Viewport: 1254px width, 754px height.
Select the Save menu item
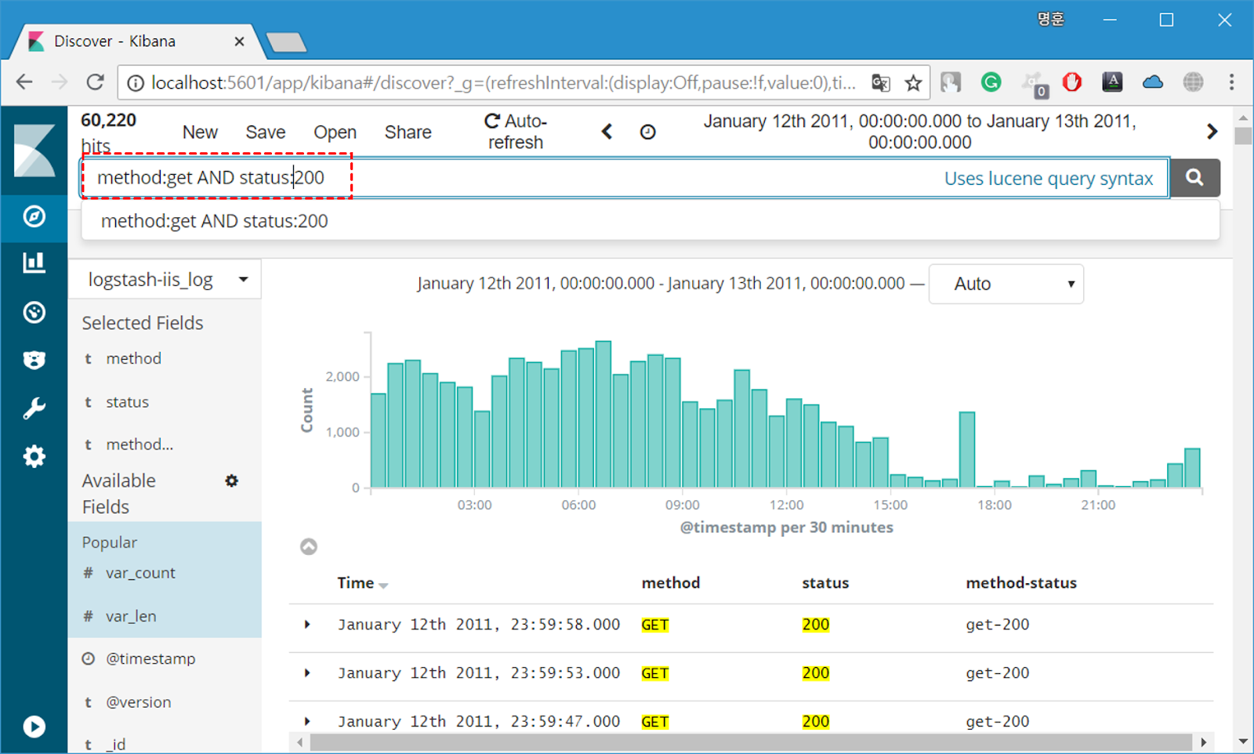[265, 132]
